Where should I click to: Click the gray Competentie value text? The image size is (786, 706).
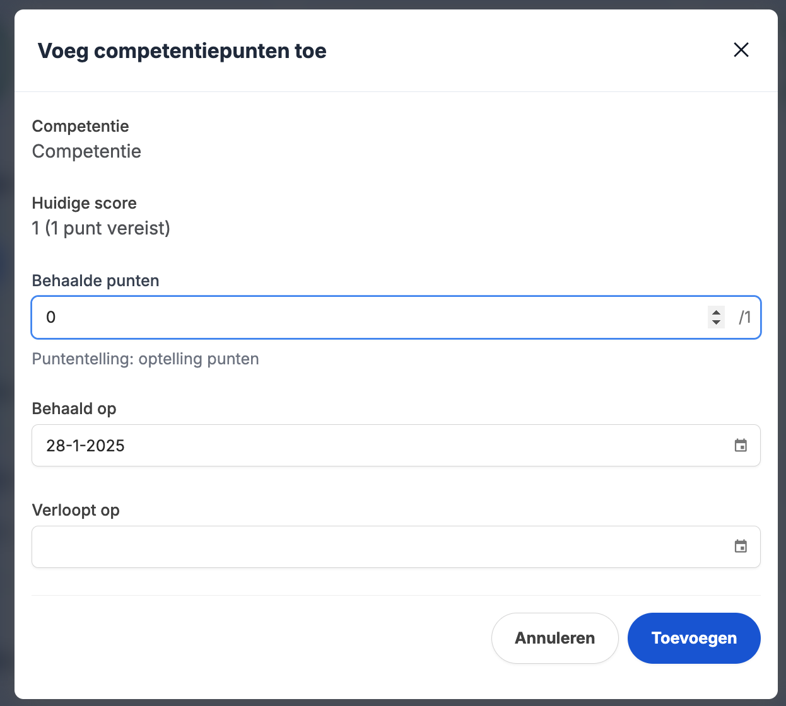86,151
